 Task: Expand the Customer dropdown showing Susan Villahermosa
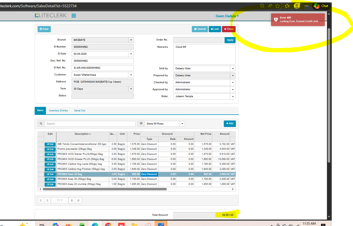click(131, 75)
